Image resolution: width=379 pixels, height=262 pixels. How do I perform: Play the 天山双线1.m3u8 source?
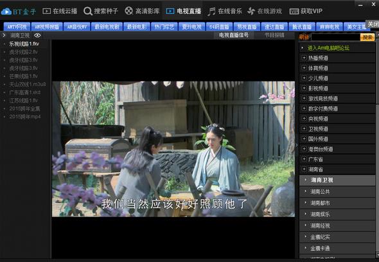pyautogui.click(x=28, y=84)
